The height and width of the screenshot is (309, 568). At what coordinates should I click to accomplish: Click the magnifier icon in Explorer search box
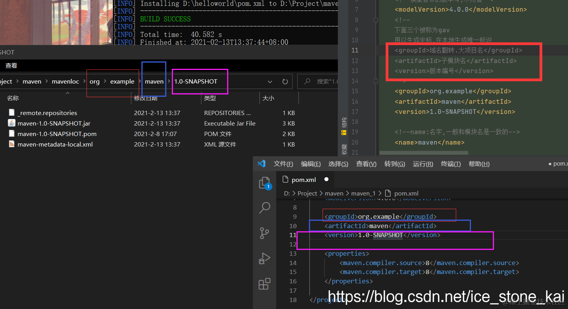coord(307,82)
